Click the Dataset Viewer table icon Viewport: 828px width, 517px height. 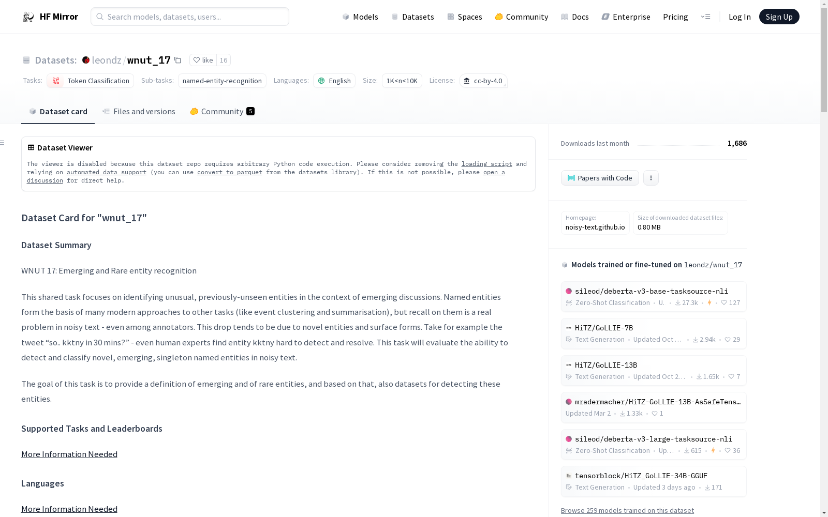pyautogui.click(x=31, y=147)
